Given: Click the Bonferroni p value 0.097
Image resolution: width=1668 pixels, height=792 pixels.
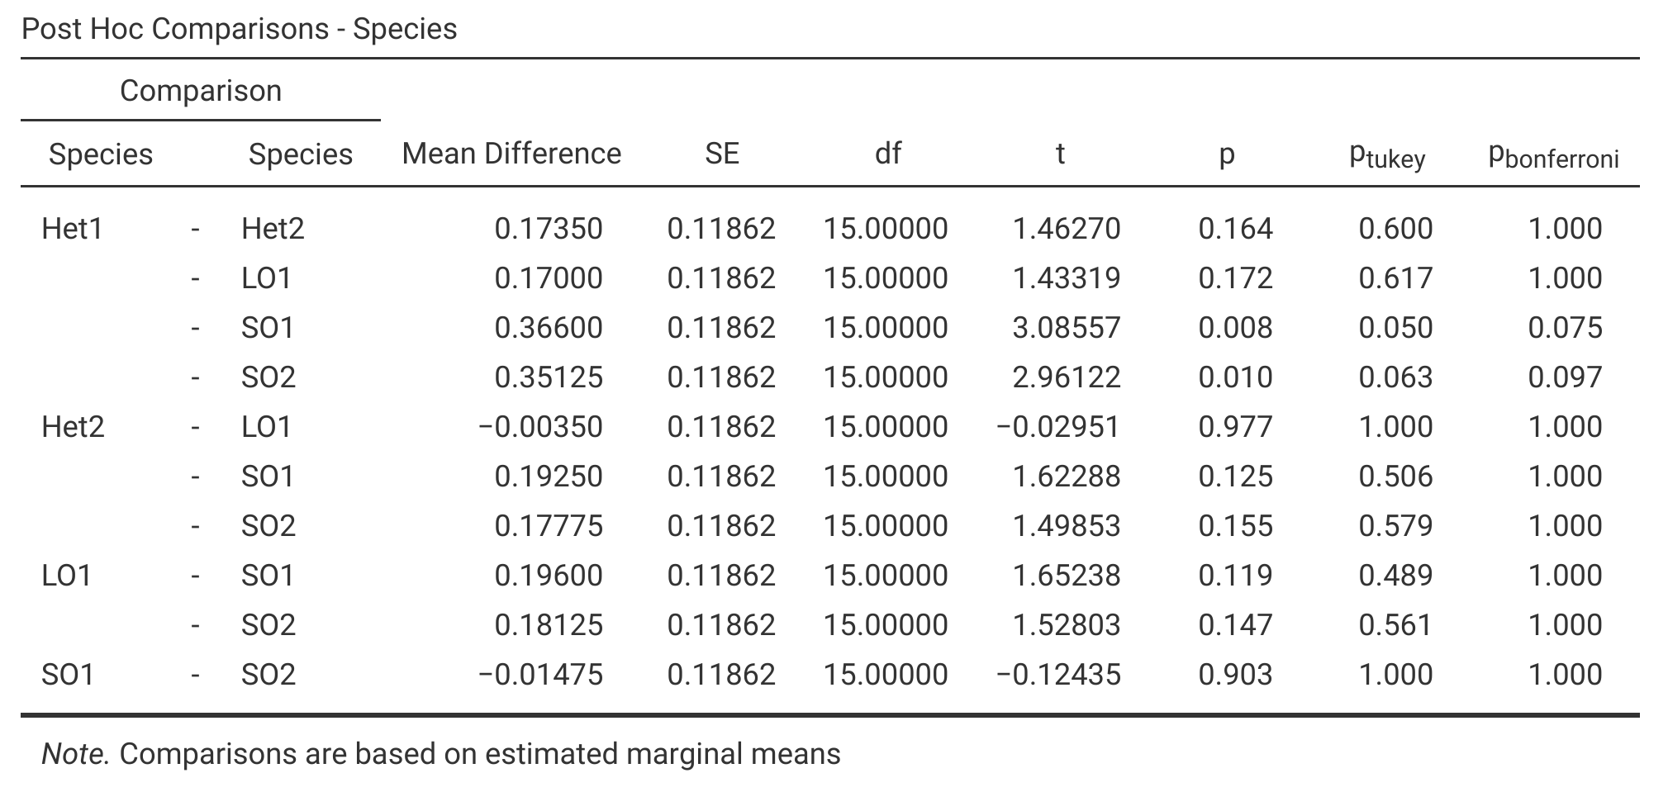Looking at the screenshot, I should [x=1565, y=377].
